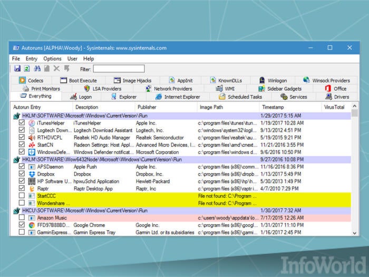Image resolution: width=369 pixels, height=277 pixels.
Task: Uncheck the Dropbox checkbox
Action: pos(22,174)
